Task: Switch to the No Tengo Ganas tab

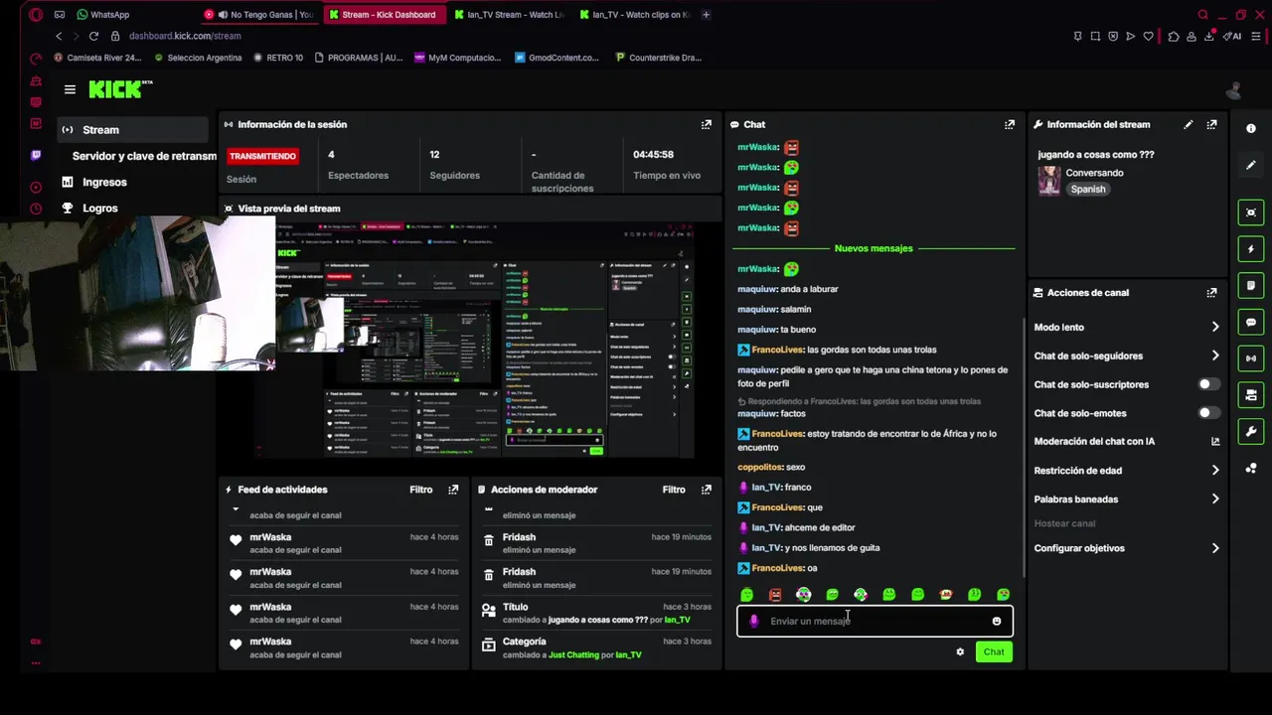Action: pyautogui.click(x=260, y=15)
